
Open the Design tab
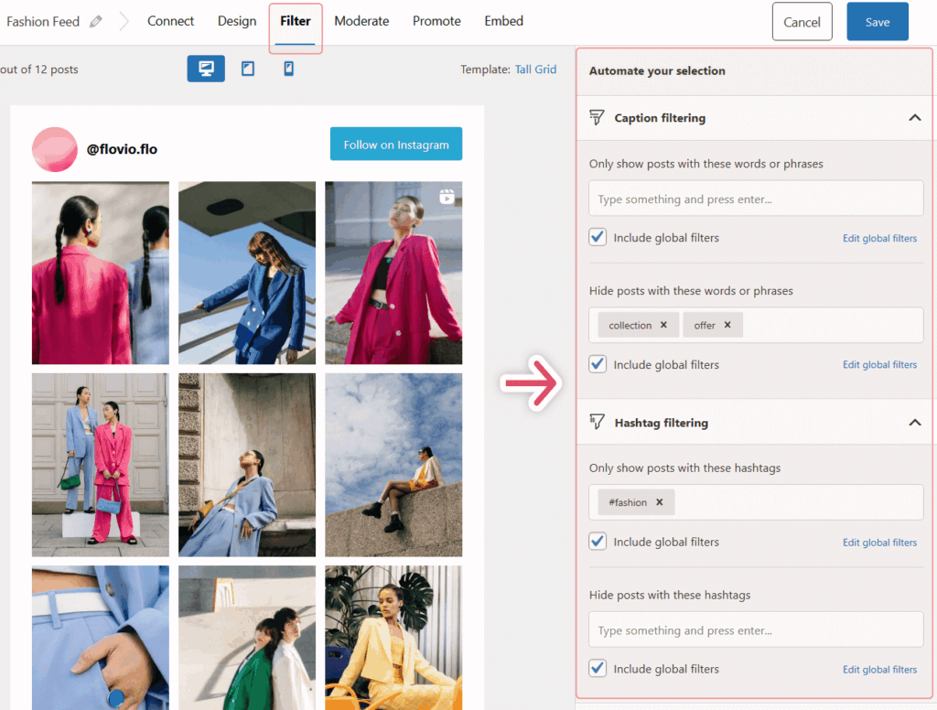[x=237, y=21]
